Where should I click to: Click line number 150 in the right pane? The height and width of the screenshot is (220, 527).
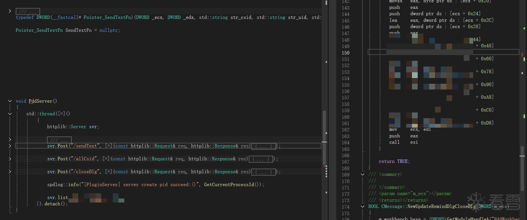345,53
